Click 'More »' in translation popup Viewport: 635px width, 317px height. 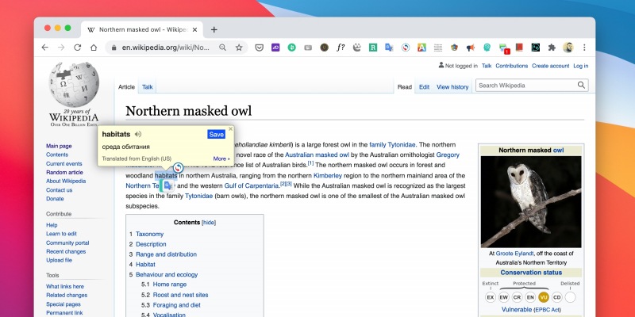[221, 158]
